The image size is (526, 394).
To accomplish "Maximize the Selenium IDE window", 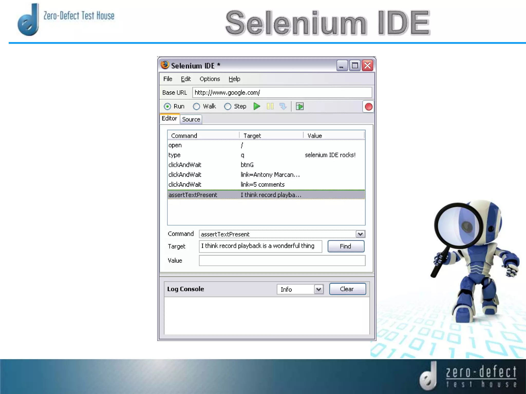I will click(355, 66).
